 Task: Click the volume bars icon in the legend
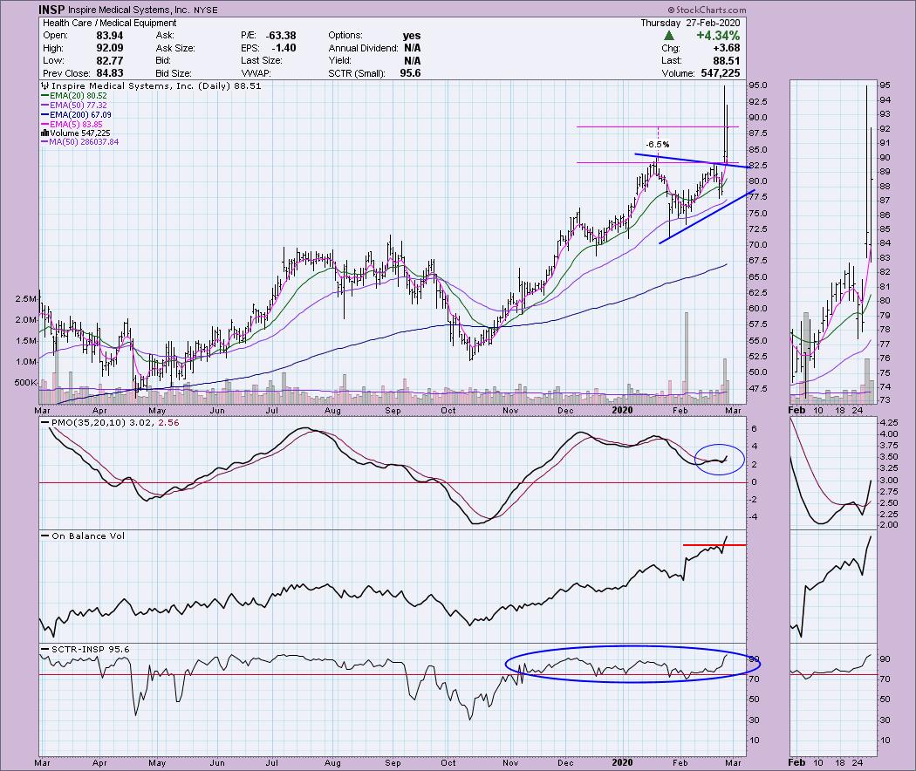(45, 133)
